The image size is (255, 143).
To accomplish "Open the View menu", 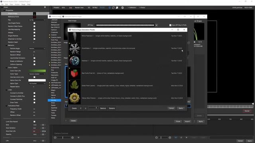I will tap(12, 4).
